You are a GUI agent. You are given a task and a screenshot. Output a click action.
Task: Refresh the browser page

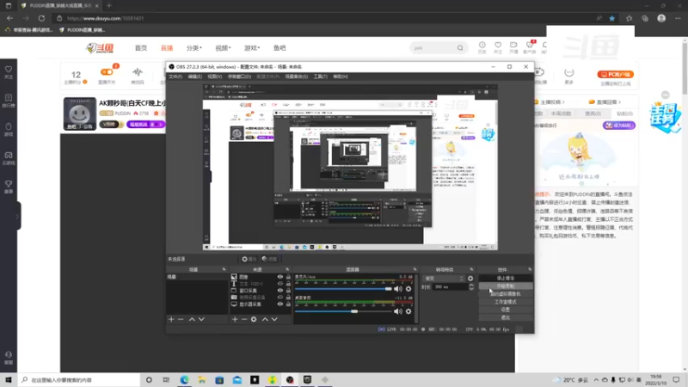tap(41, 18)
